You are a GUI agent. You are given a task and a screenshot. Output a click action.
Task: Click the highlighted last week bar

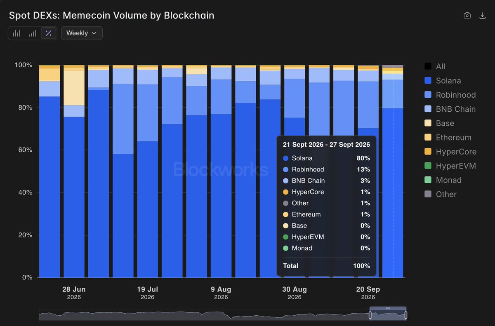[x=393, y=171]
